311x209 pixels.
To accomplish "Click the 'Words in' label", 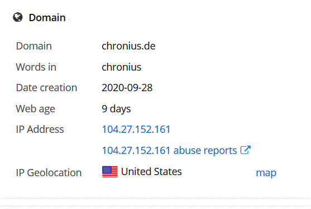I will tap(36, 67).
